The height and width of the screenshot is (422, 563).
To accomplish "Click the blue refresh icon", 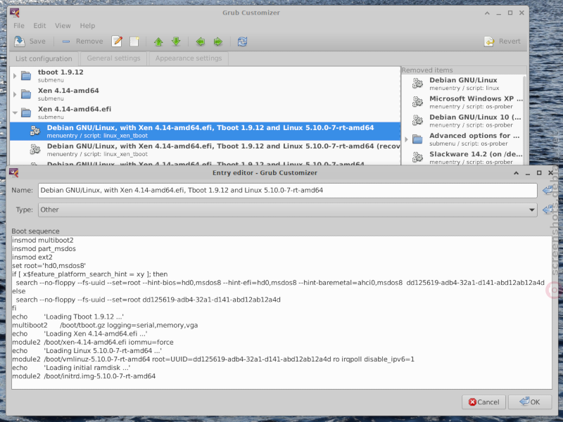I will (242, 41).
